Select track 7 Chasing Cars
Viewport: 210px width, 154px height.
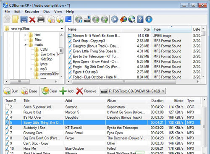tap(102, 133)
